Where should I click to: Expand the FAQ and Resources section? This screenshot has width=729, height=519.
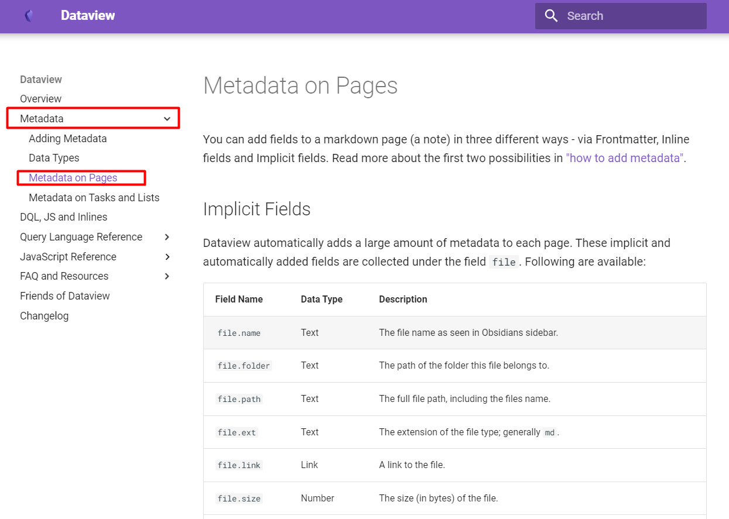[167, 276]
